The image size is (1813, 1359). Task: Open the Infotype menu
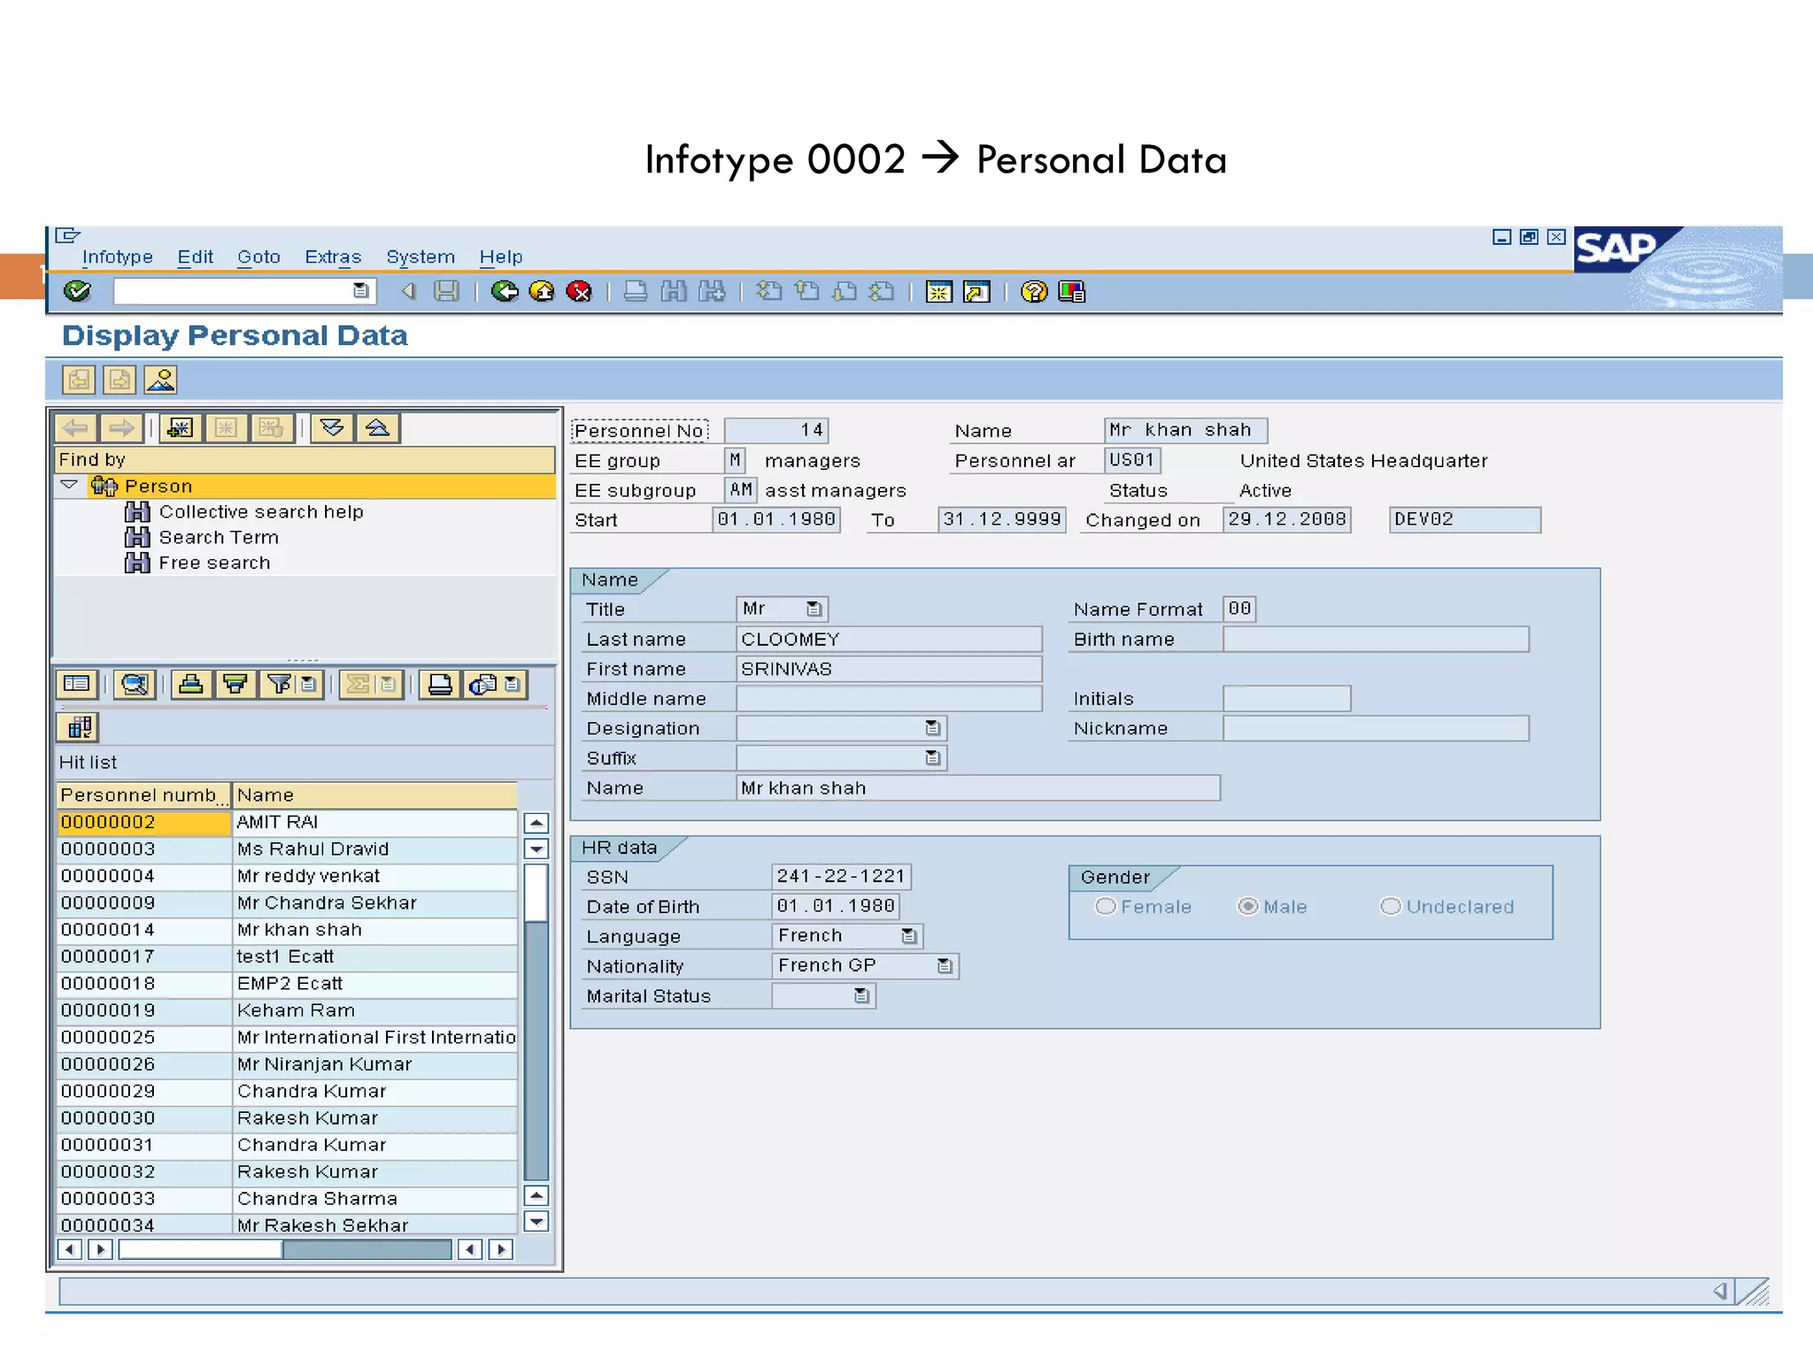point(117,257)
